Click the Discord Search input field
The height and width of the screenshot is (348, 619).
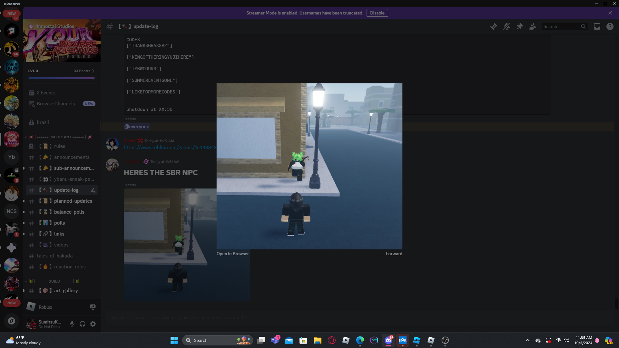(x=561, y=26)
